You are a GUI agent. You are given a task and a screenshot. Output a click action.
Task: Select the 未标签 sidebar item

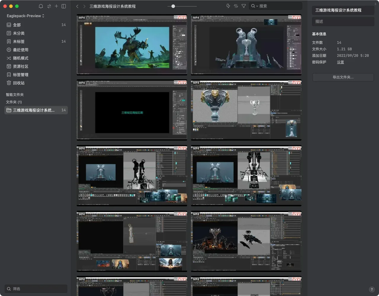[x=36, y=41]
